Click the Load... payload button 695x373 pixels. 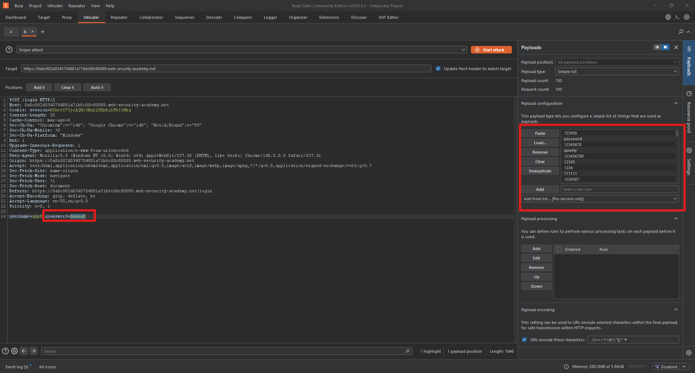coord(540,143)
